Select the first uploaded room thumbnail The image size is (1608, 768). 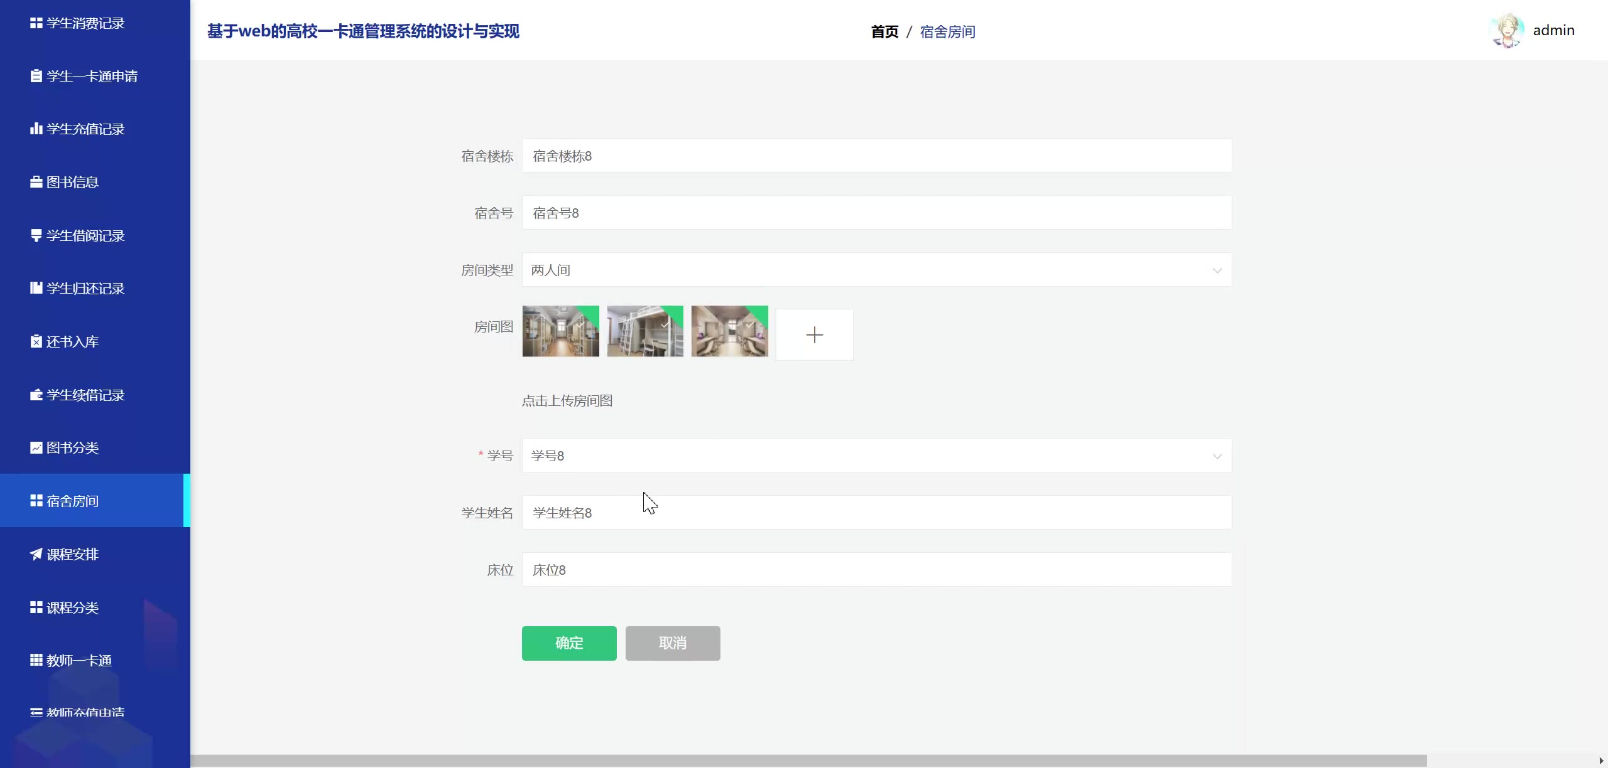pos(560,331)
